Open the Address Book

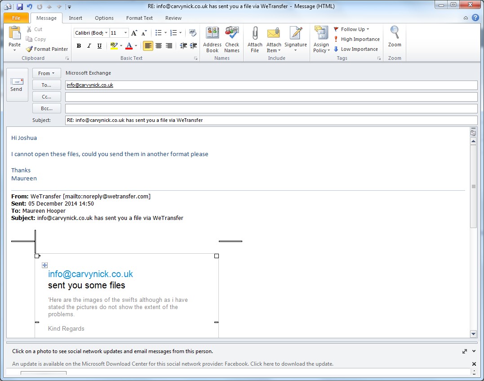point(212,34)
